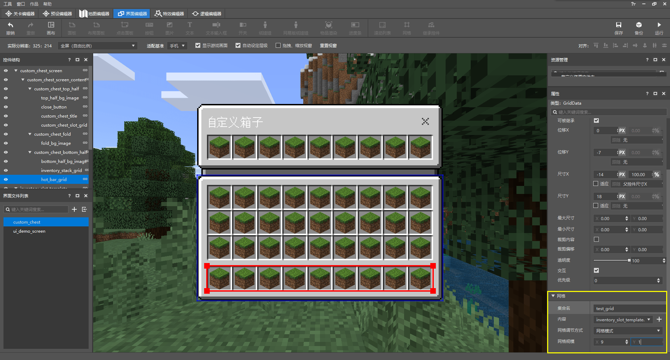Select ui_demo_screen in file list

coord(29,231)
